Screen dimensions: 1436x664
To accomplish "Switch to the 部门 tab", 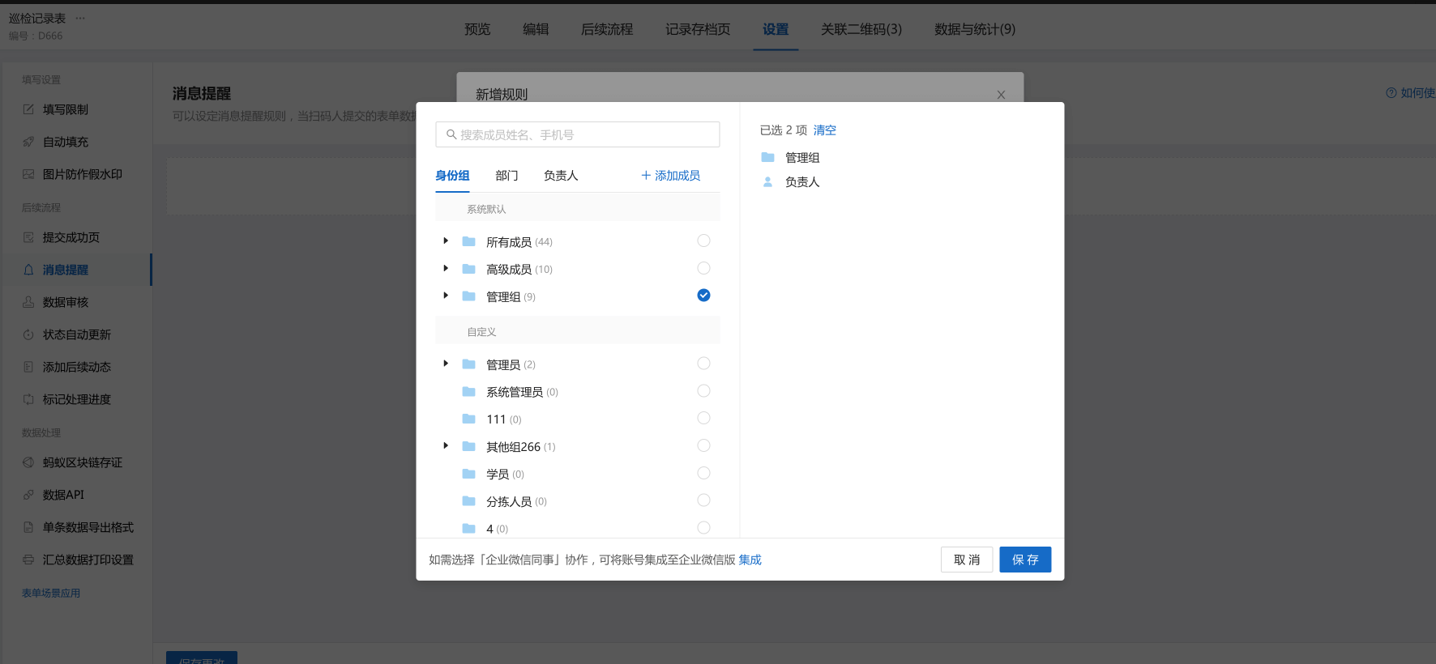I will click(x=506, y=176).
